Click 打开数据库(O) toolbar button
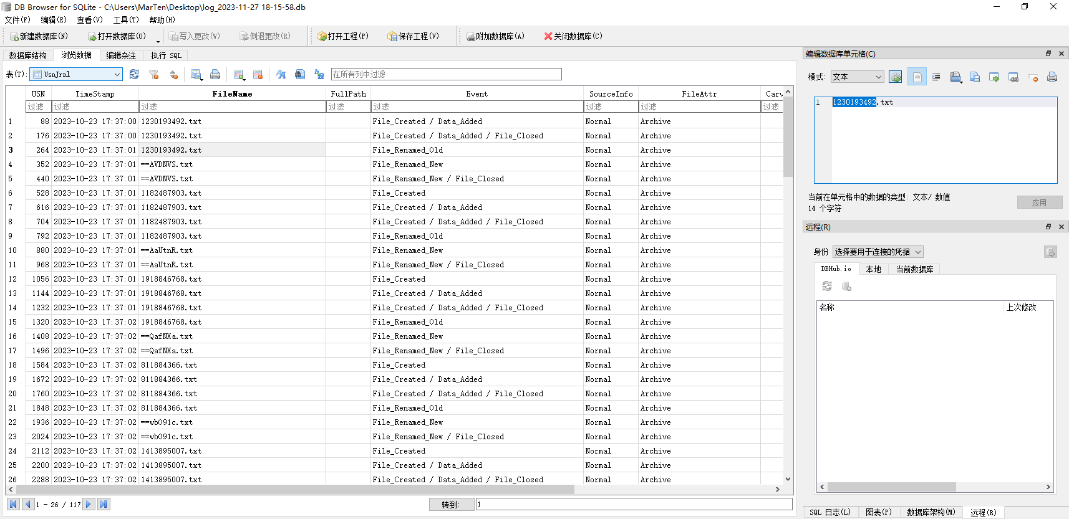The height and width of the screenshot is (519, 1069). [117, 36]
